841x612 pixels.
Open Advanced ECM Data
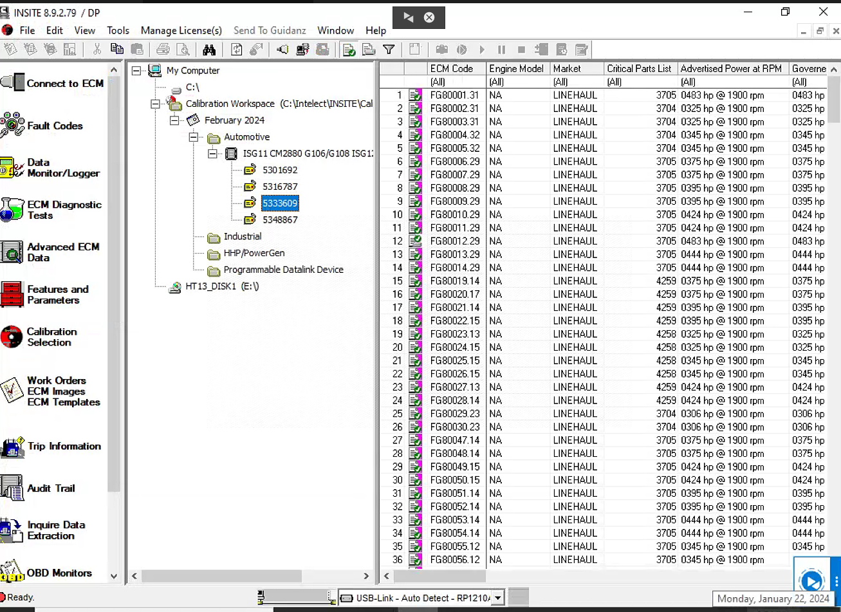click(51, 252)
